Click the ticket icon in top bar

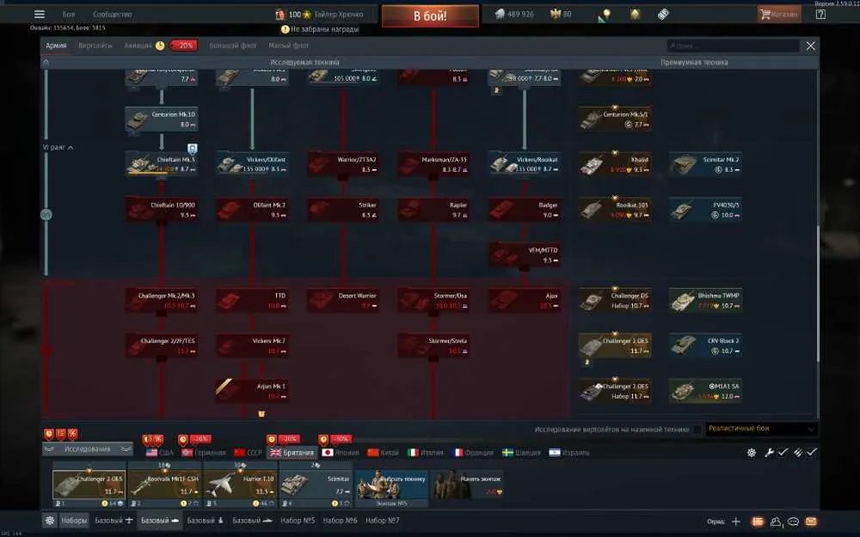pyautogui.click(x=663, y=15)
